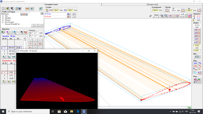Click the 3D view button
The image size is (203, 114).
pos(190,16)
